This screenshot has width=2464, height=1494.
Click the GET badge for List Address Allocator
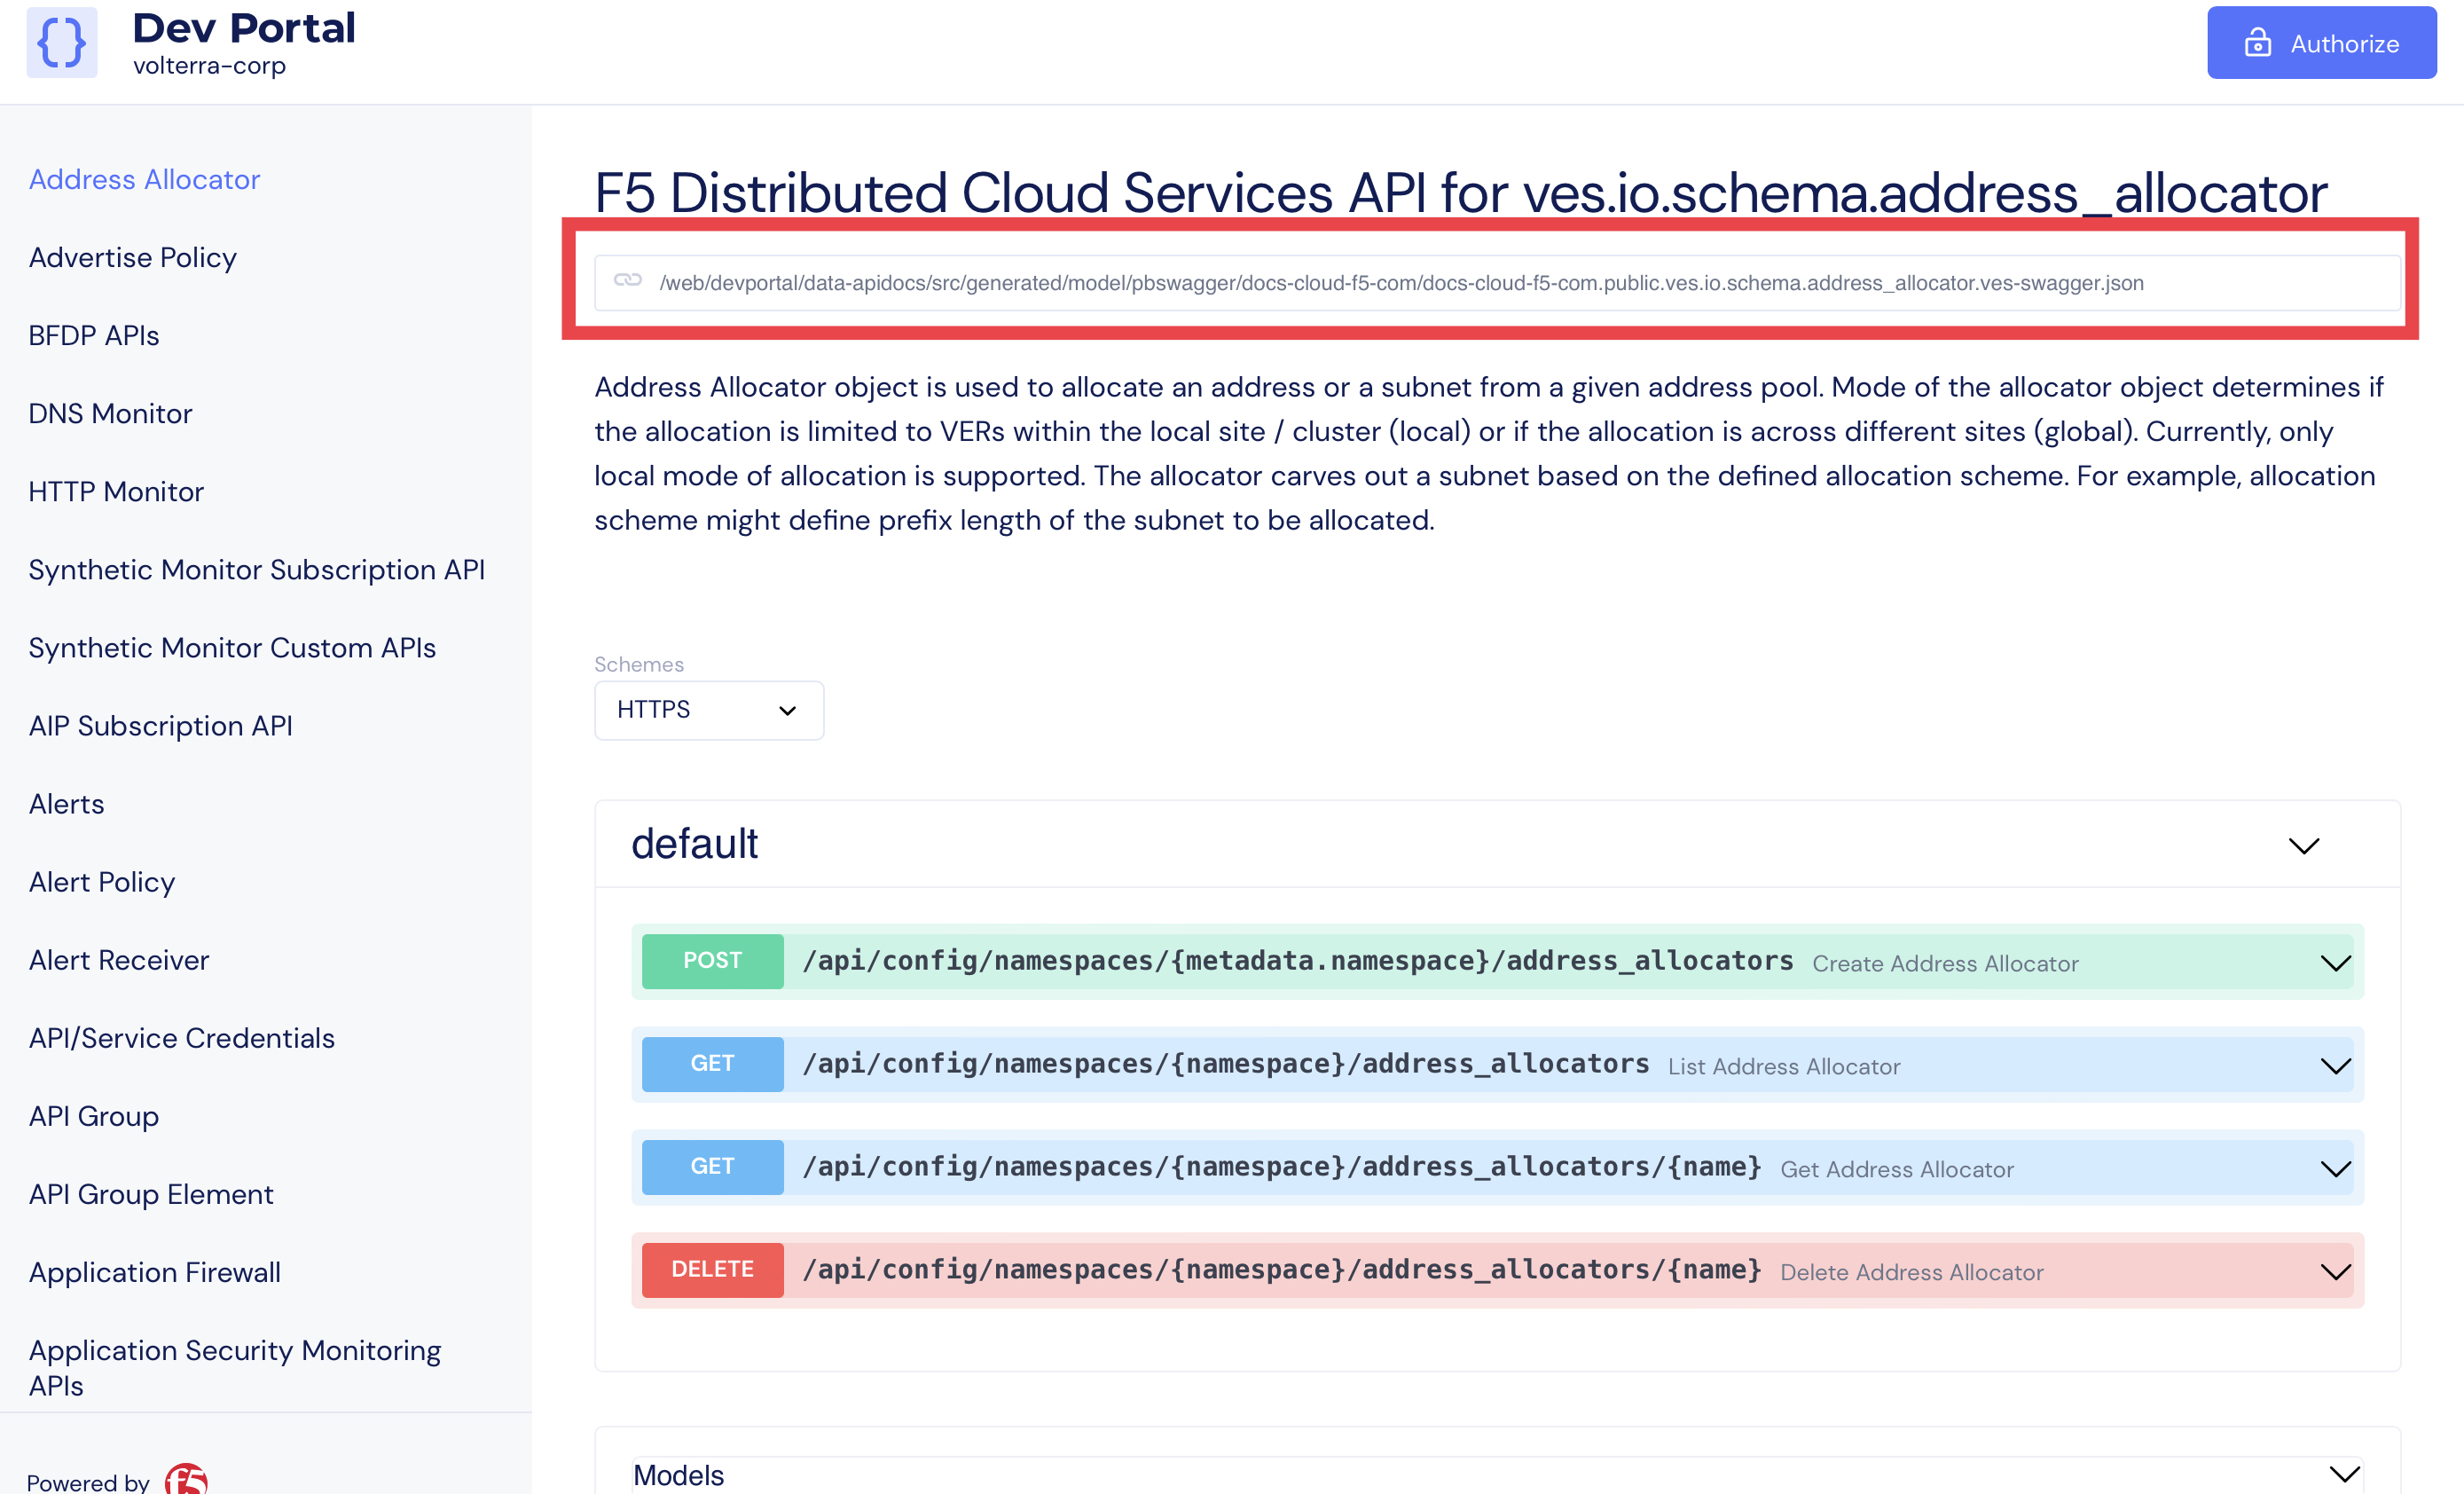(x=712, y=1064)
